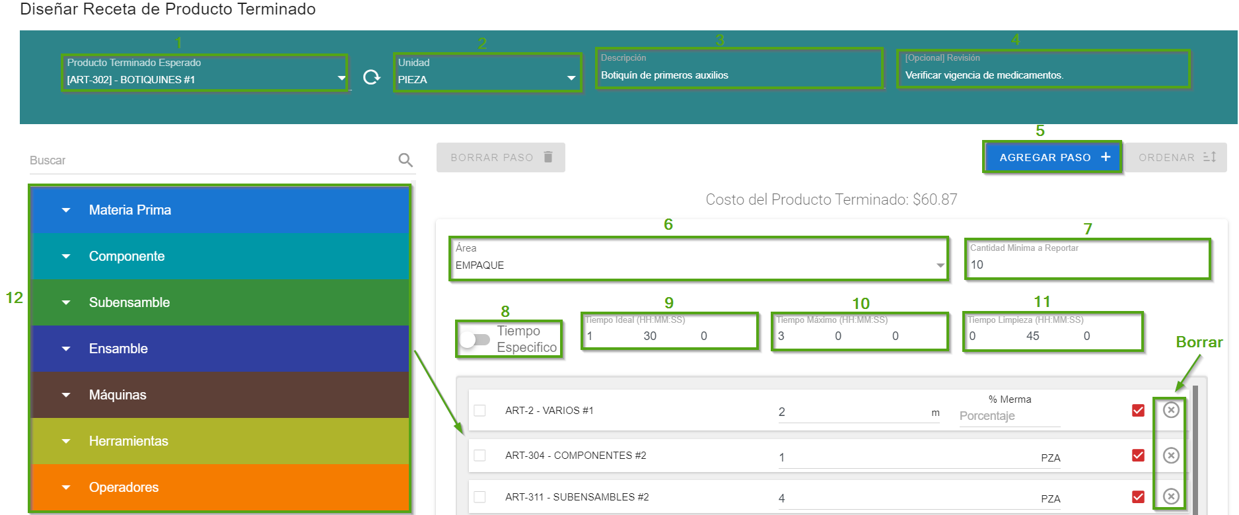Click the refresh icon beside product selector

pyautogui.click(x=372, y=77)
